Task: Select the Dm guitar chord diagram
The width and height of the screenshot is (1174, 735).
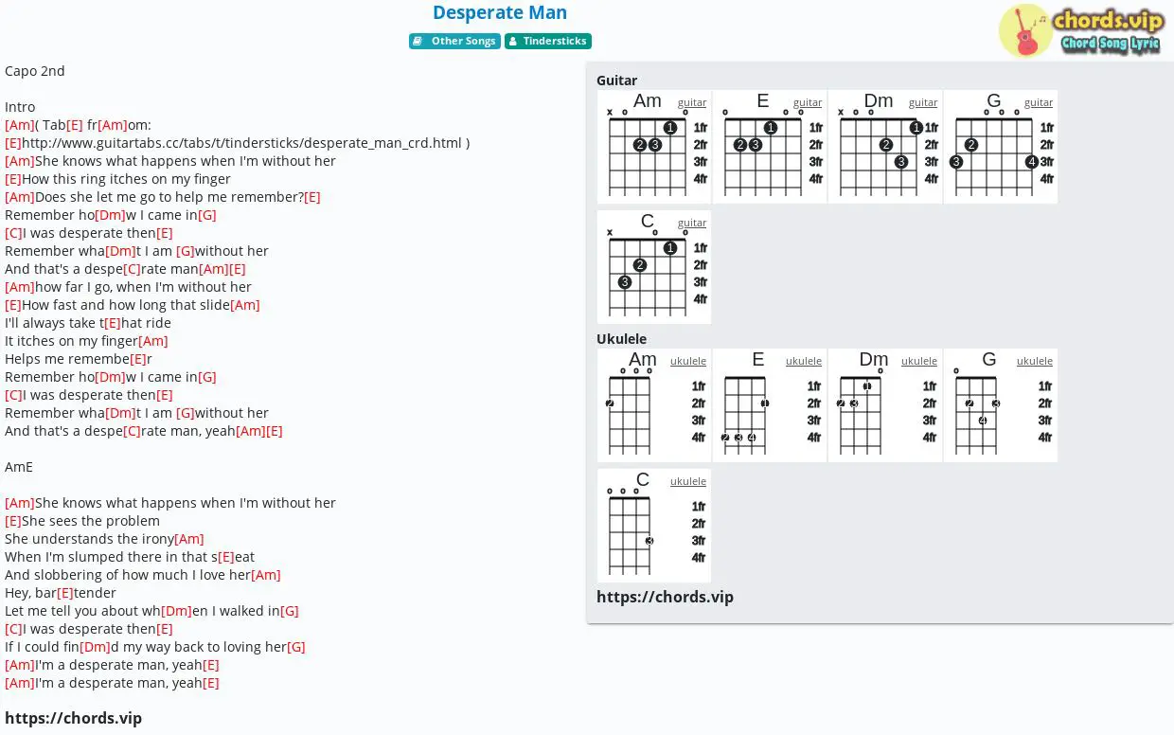Action: pyautogui.click(x=885, y=147)
